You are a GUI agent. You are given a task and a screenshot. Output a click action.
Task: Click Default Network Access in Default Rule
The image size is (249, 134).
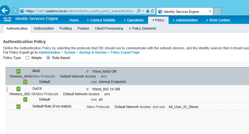coord(132,107)
